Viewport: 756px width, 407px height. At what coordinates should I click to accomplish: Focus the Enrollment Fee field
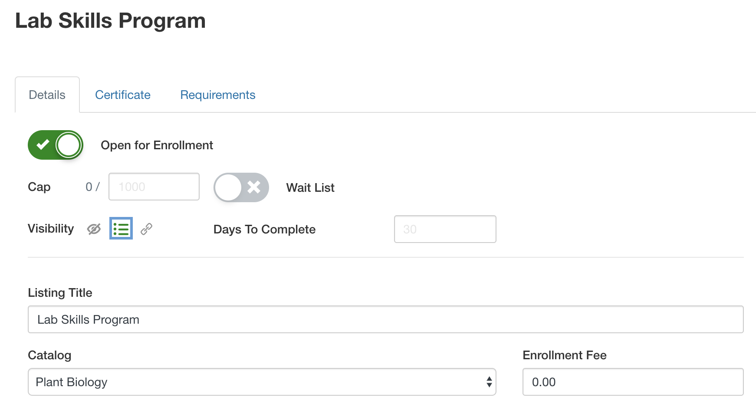[x=633, y=382]
